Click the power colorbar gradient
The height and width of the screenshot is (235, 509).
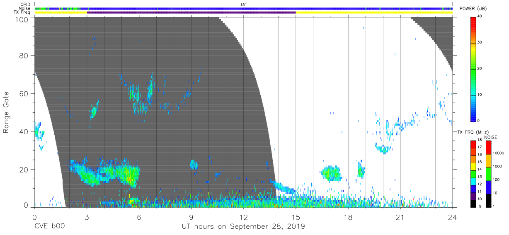point(473,69)
